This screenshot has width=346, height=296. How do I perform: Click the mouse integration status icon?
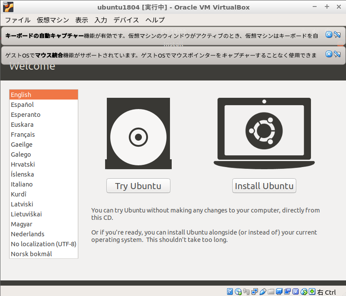coord(304,292)
